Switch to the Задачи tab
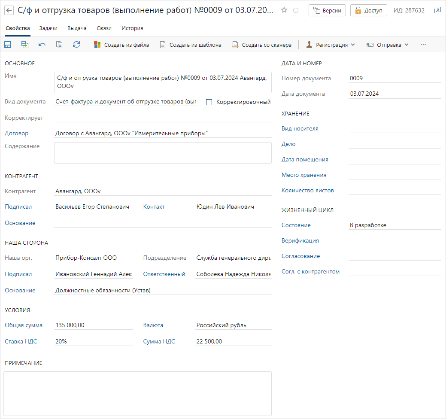The image size is (446, 419). click(x=48, y=28)
